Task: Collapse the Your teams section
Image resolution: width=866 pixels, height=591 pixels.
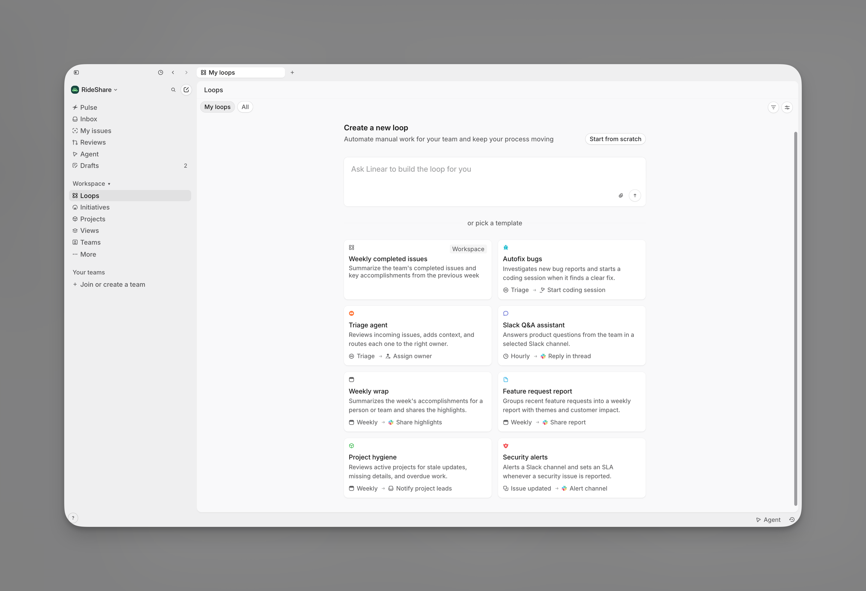Action: [89, 272]
